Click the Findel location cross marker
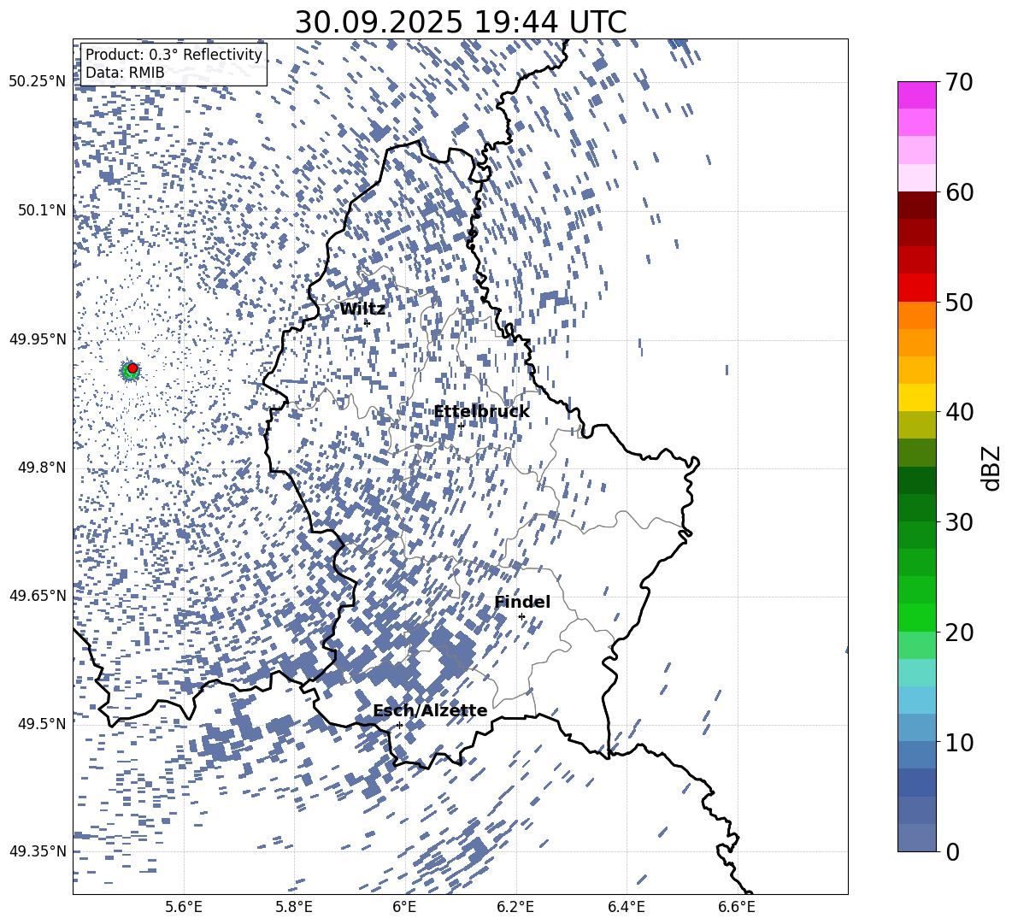 (x=521, y=616)
